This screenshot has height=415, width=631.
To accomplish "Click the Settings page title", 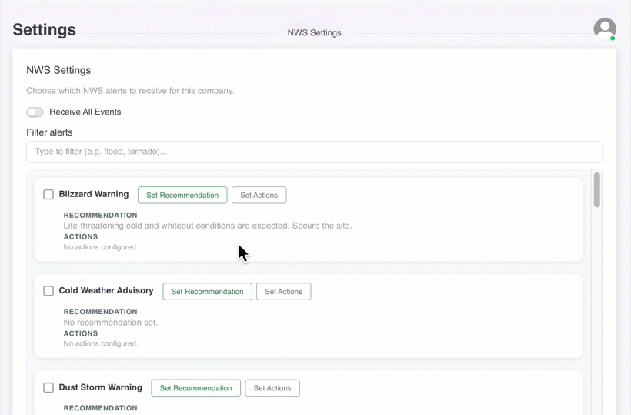I will 45,30.
